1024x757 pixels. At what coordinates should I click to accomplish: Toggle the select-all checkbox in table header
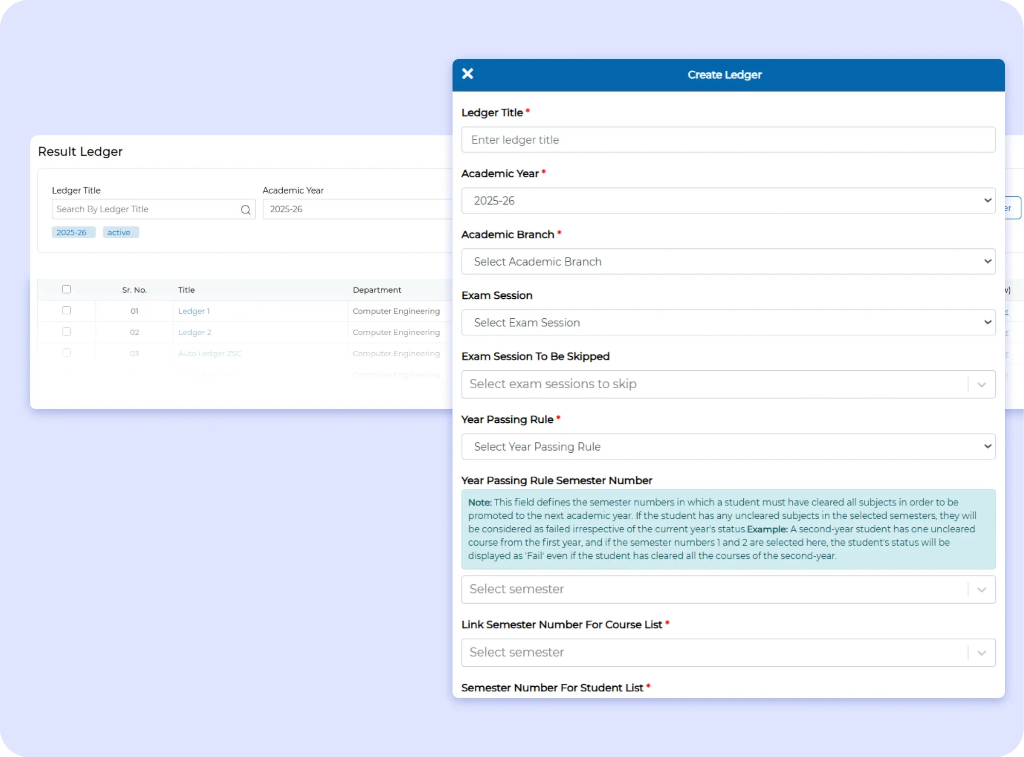(x=66, y=289)
